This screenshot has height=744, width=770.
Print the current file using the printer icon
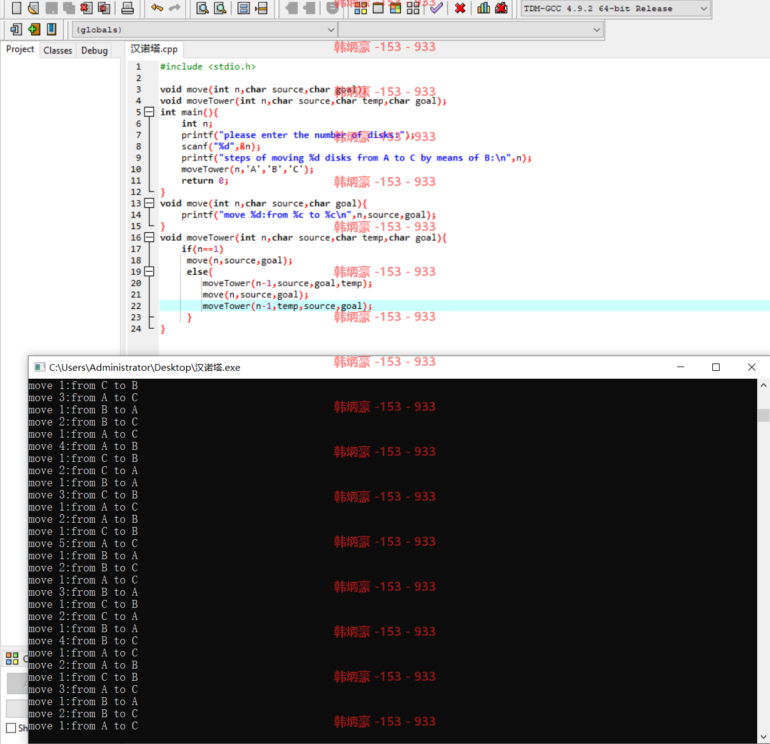point(128,8)
